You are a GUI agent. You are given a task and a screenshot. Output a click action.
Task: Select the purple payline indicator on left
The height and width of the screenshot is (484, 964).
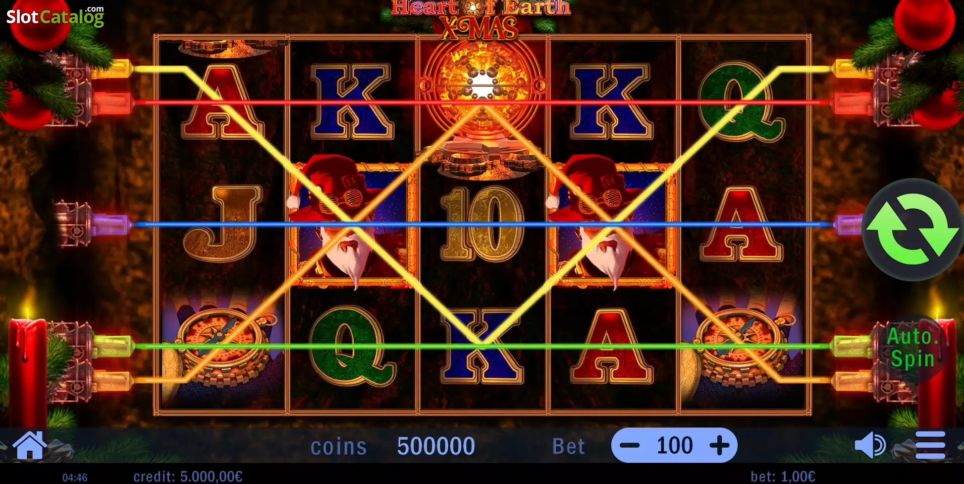click(x=111, y=224)
